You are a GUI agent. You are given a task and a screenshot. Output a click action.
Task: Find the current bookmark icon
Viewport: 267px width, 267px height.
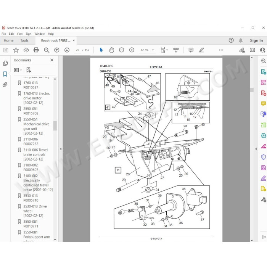click(29, 70)
